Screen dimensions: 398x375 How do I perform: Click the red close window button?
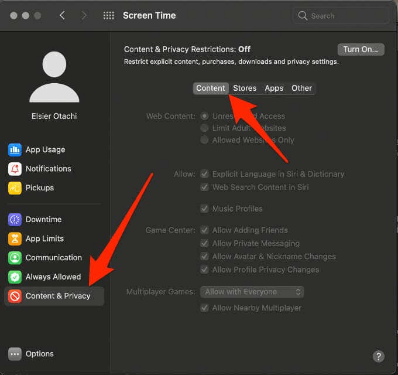click(13, 15)
